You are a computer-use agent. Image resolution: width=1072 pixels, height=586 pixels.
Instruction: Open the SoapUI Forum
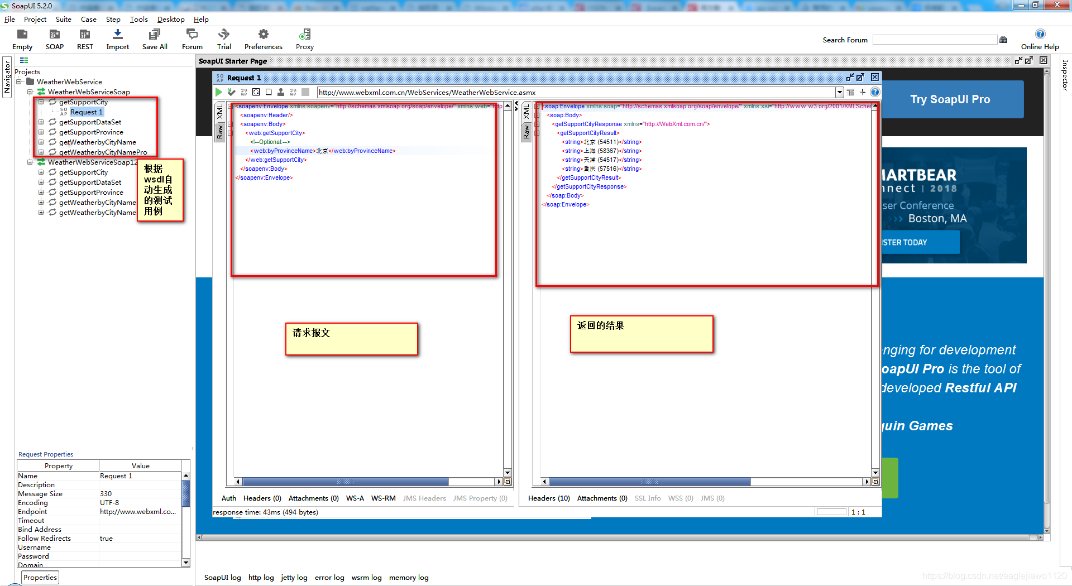(x=192, y=38)
